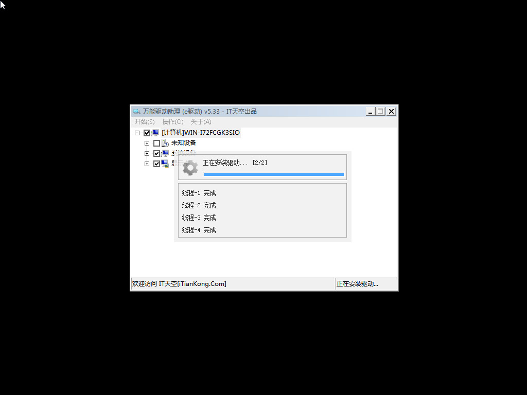Expand the 未知设备 tree node
The image size is (527, 395).
pos(147,143)
